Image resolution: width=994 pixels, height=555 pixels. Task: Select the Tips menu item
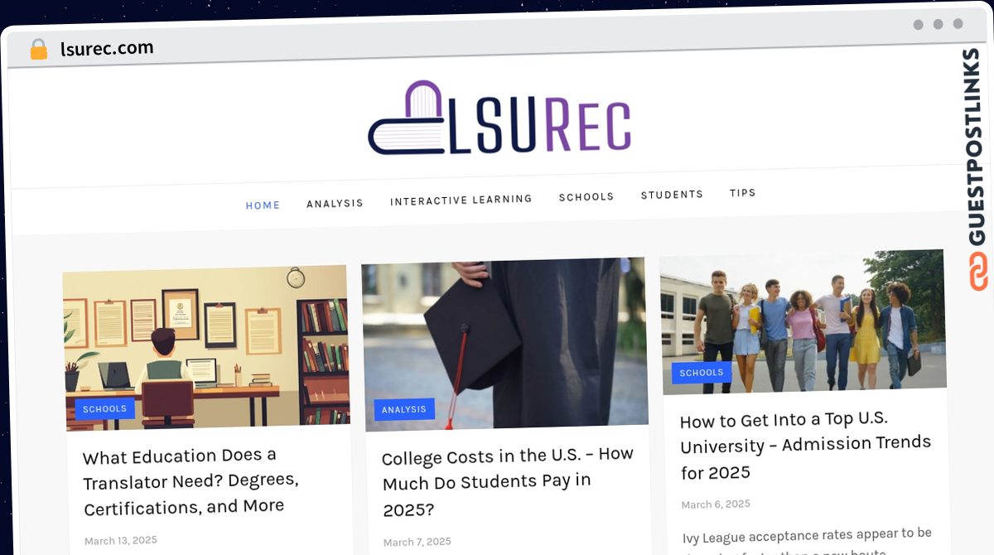[743, 192]
